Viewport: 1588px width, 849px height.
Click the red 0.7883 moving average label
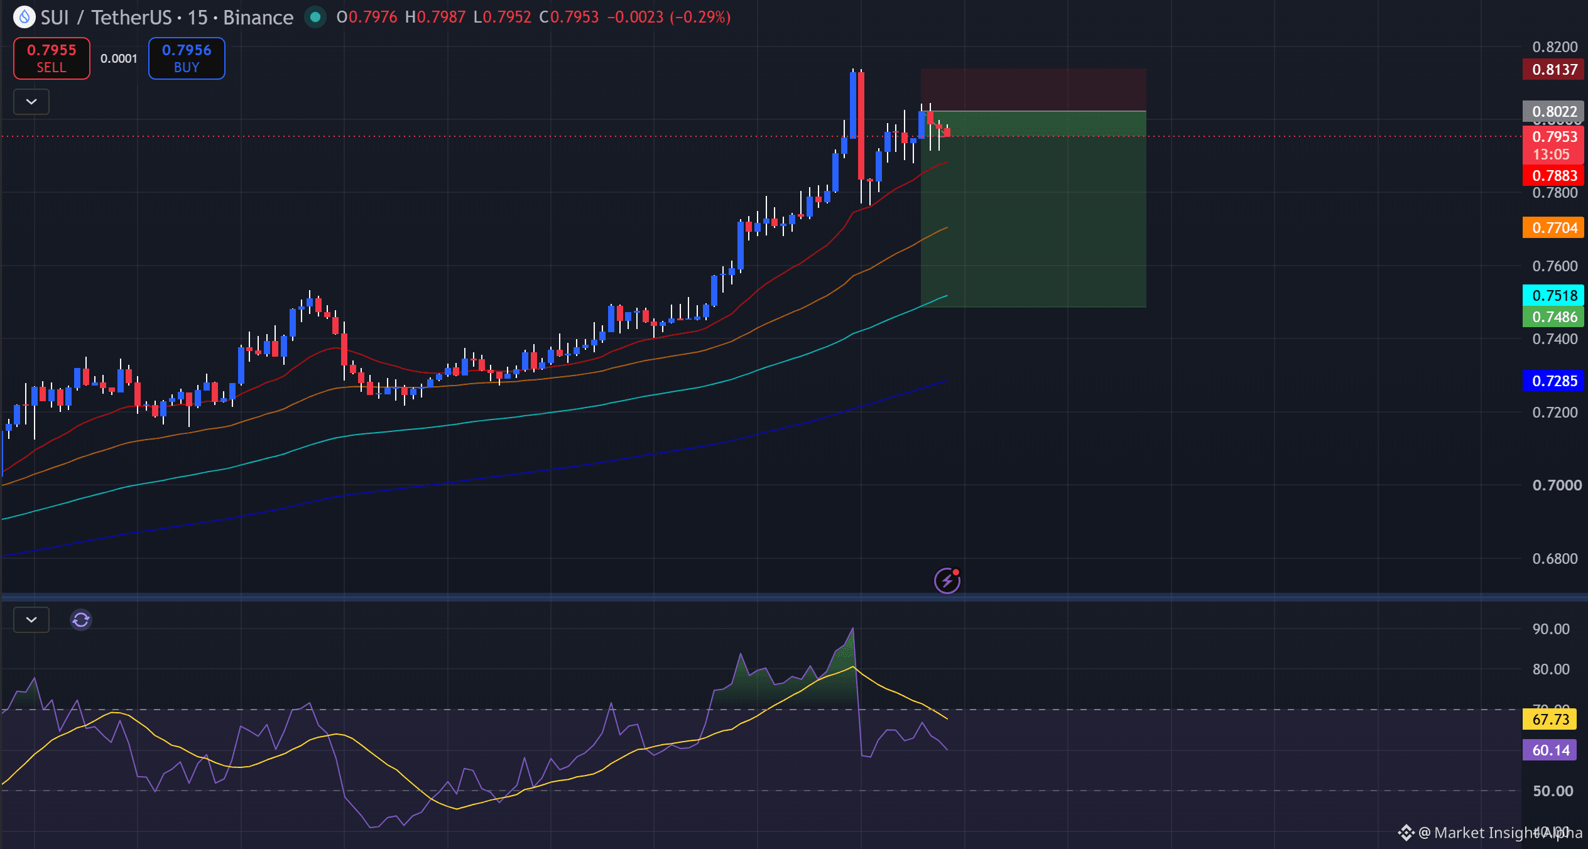[x=1553, y=176]
